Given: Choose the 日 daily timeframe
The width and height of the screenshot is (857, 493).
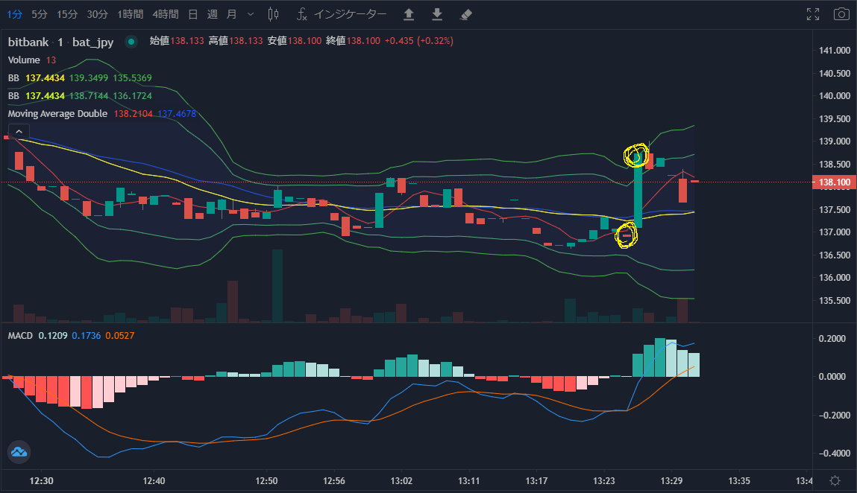Looking at the screenshot, I should tap(193, 14).
